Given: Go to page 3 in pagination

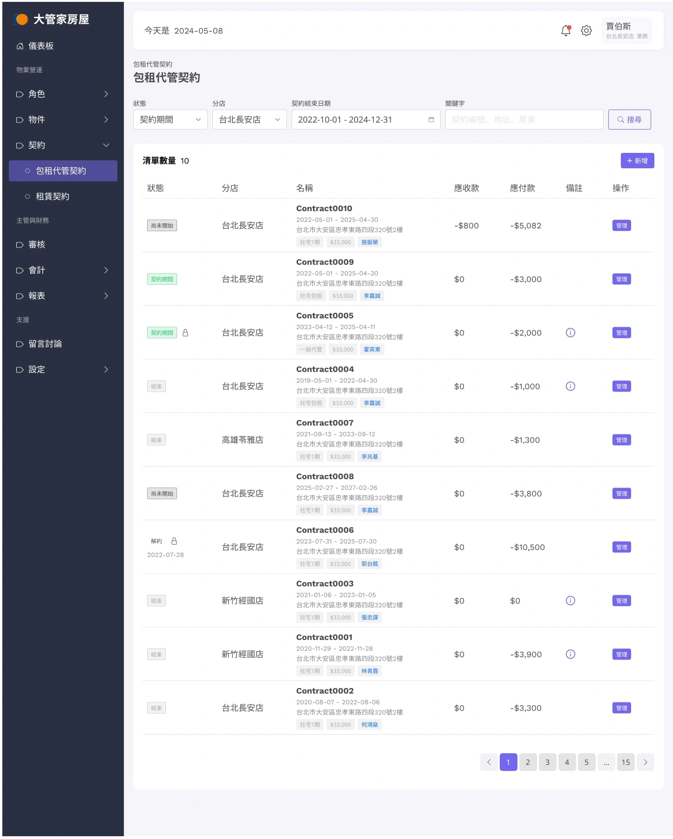Looking at the screenshot, I should click(x=547, y=763).
